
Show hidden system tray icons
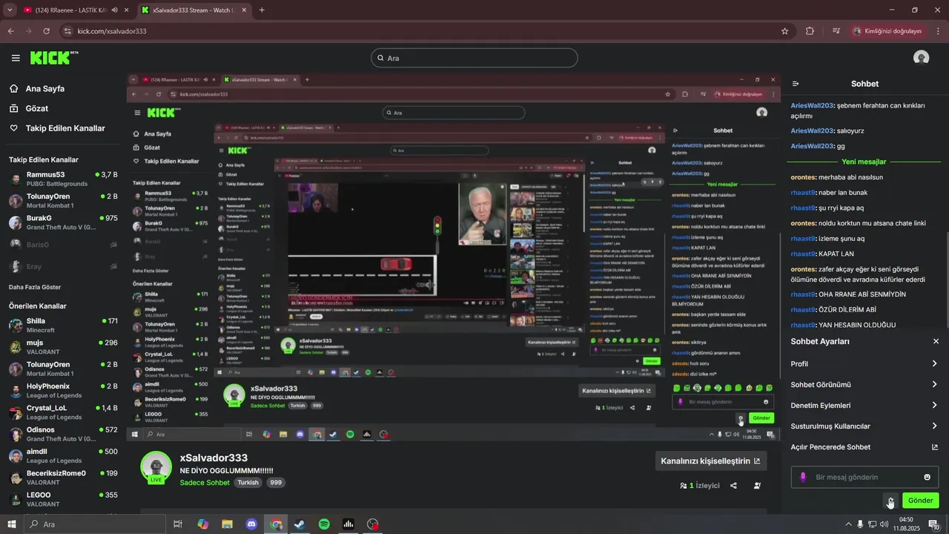point(848,524)
